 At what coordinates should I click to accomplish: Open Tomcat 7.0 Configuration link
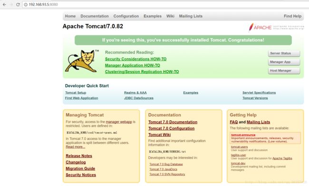point(172,129)
